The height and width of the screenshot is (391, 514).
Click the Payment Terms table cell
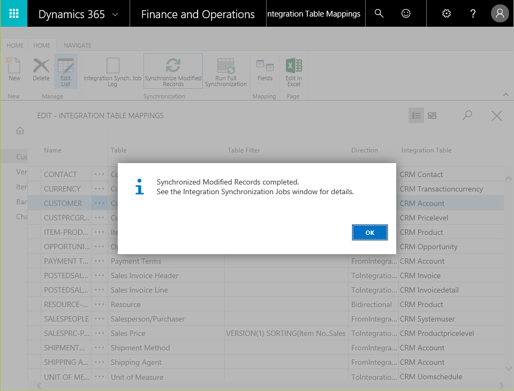[x=166, y=261]
